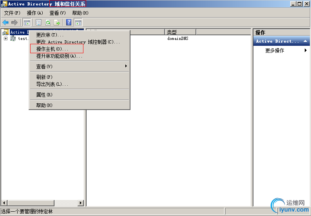Click the blue Help question mark icon

click(69, 22)
